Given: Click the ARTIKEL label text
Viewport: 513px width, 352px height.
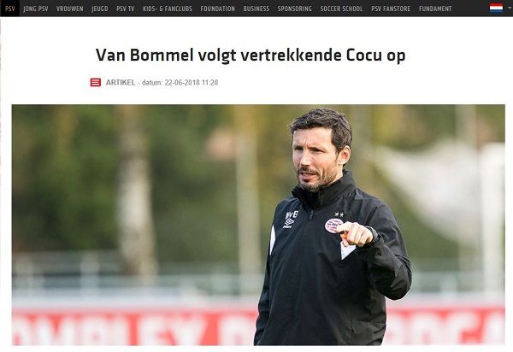Looking at the screenshot, I should tap(121, 83).
